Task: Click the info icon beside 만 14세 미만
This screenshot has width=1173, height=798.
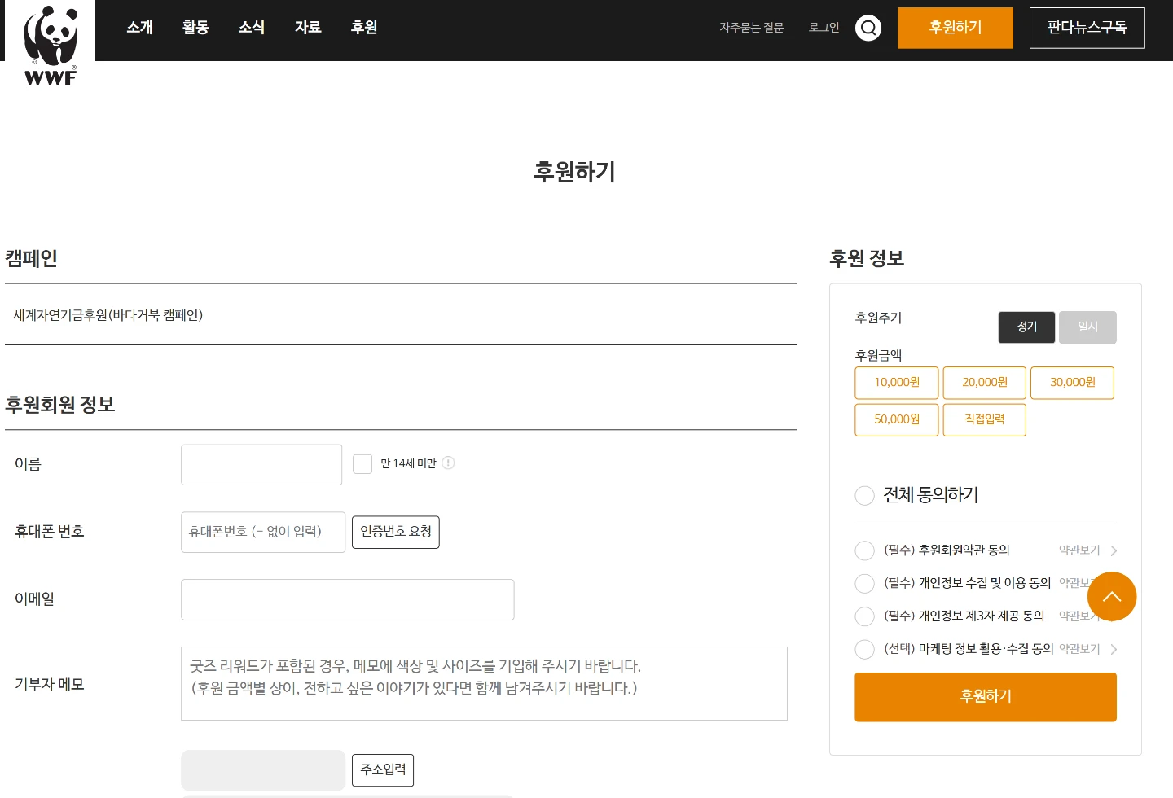Action: click(x=448, y=463)
